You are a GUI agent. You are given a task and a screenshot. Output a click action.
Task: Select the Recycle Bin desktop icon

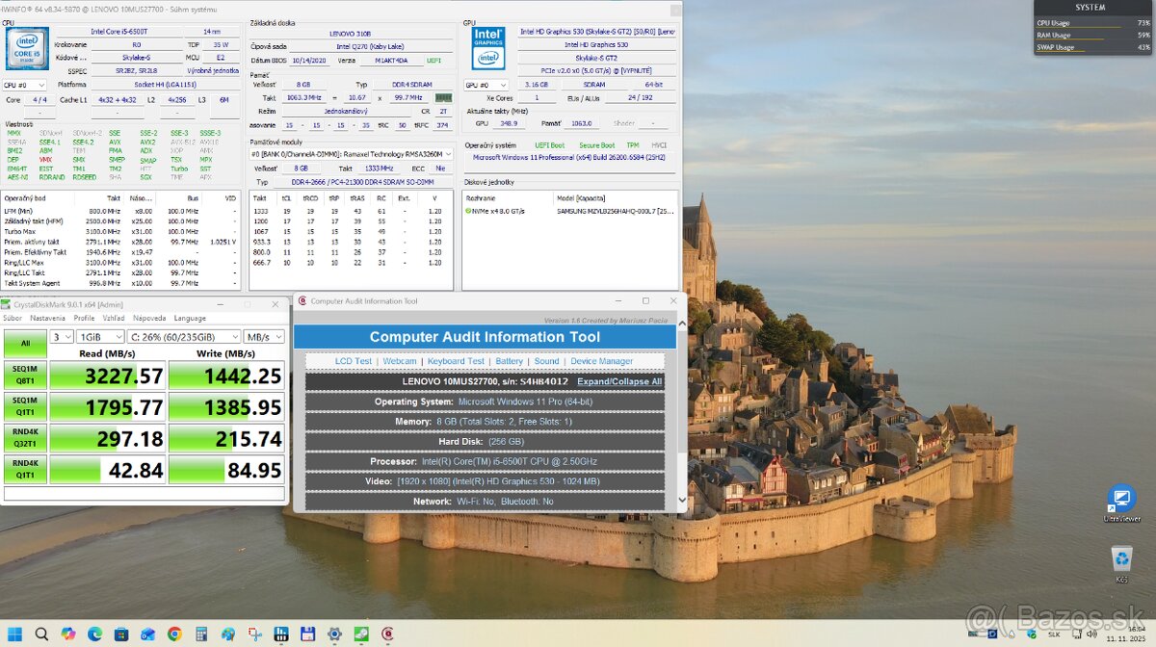1121,561
